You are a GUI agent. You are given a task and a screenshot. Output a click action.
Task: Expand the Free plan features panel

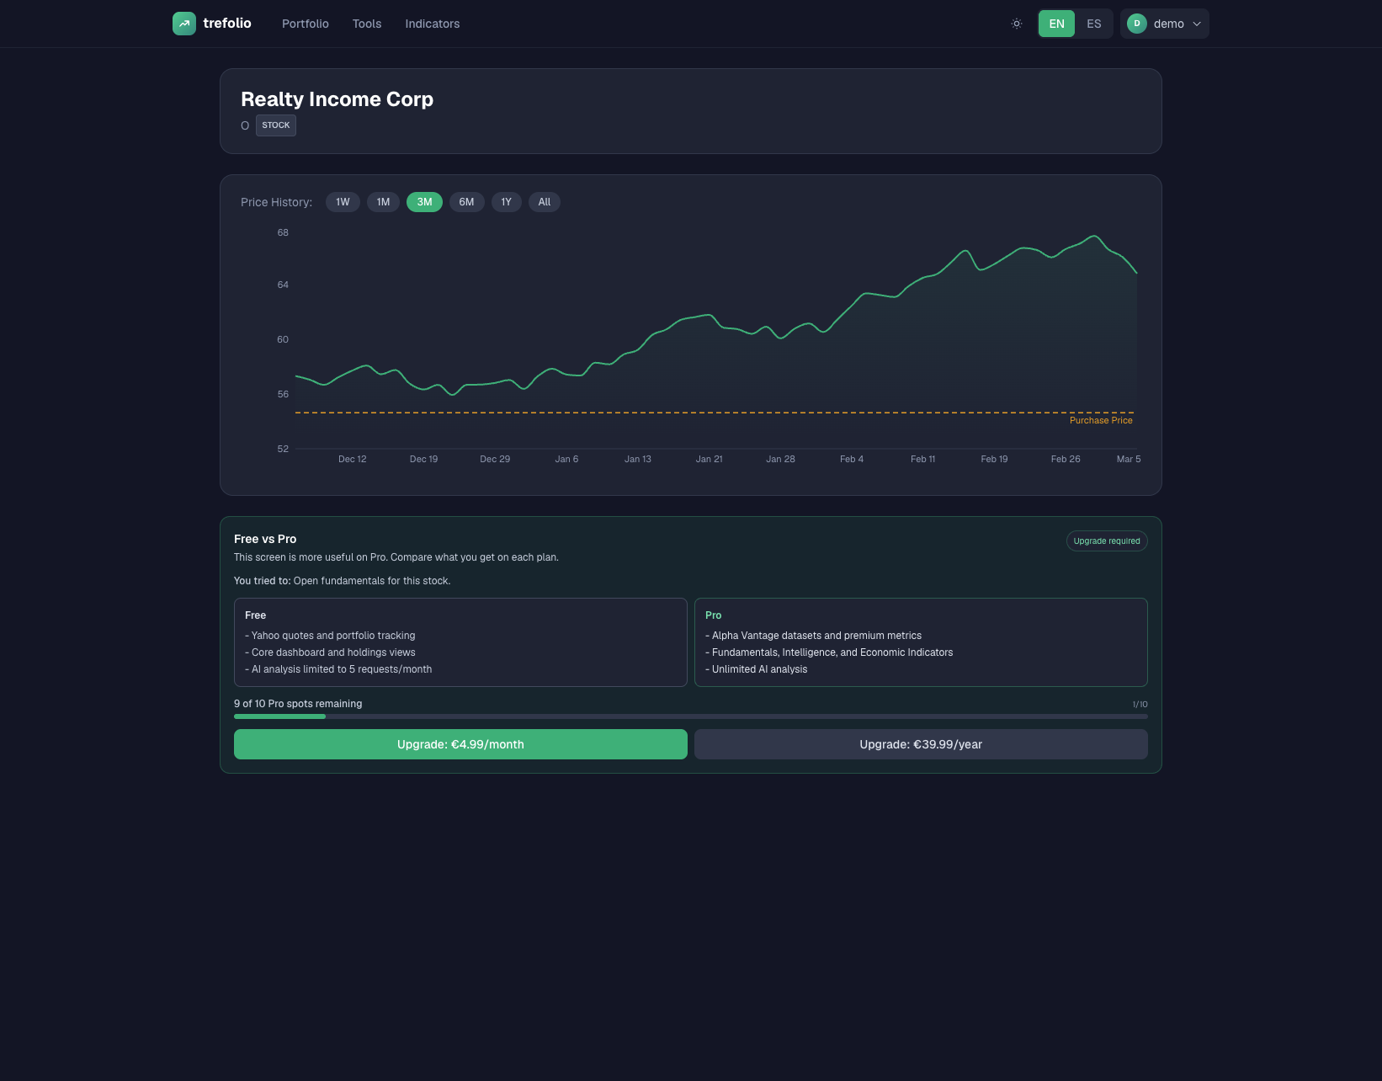coord(460,642)
